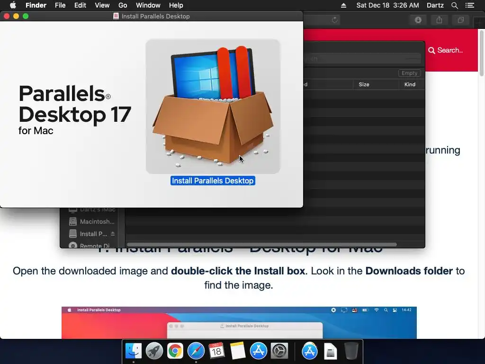Click the eject icon in menu bar
Image resolution: width=485 pixels, height=364 pixels.
[343, 5]
